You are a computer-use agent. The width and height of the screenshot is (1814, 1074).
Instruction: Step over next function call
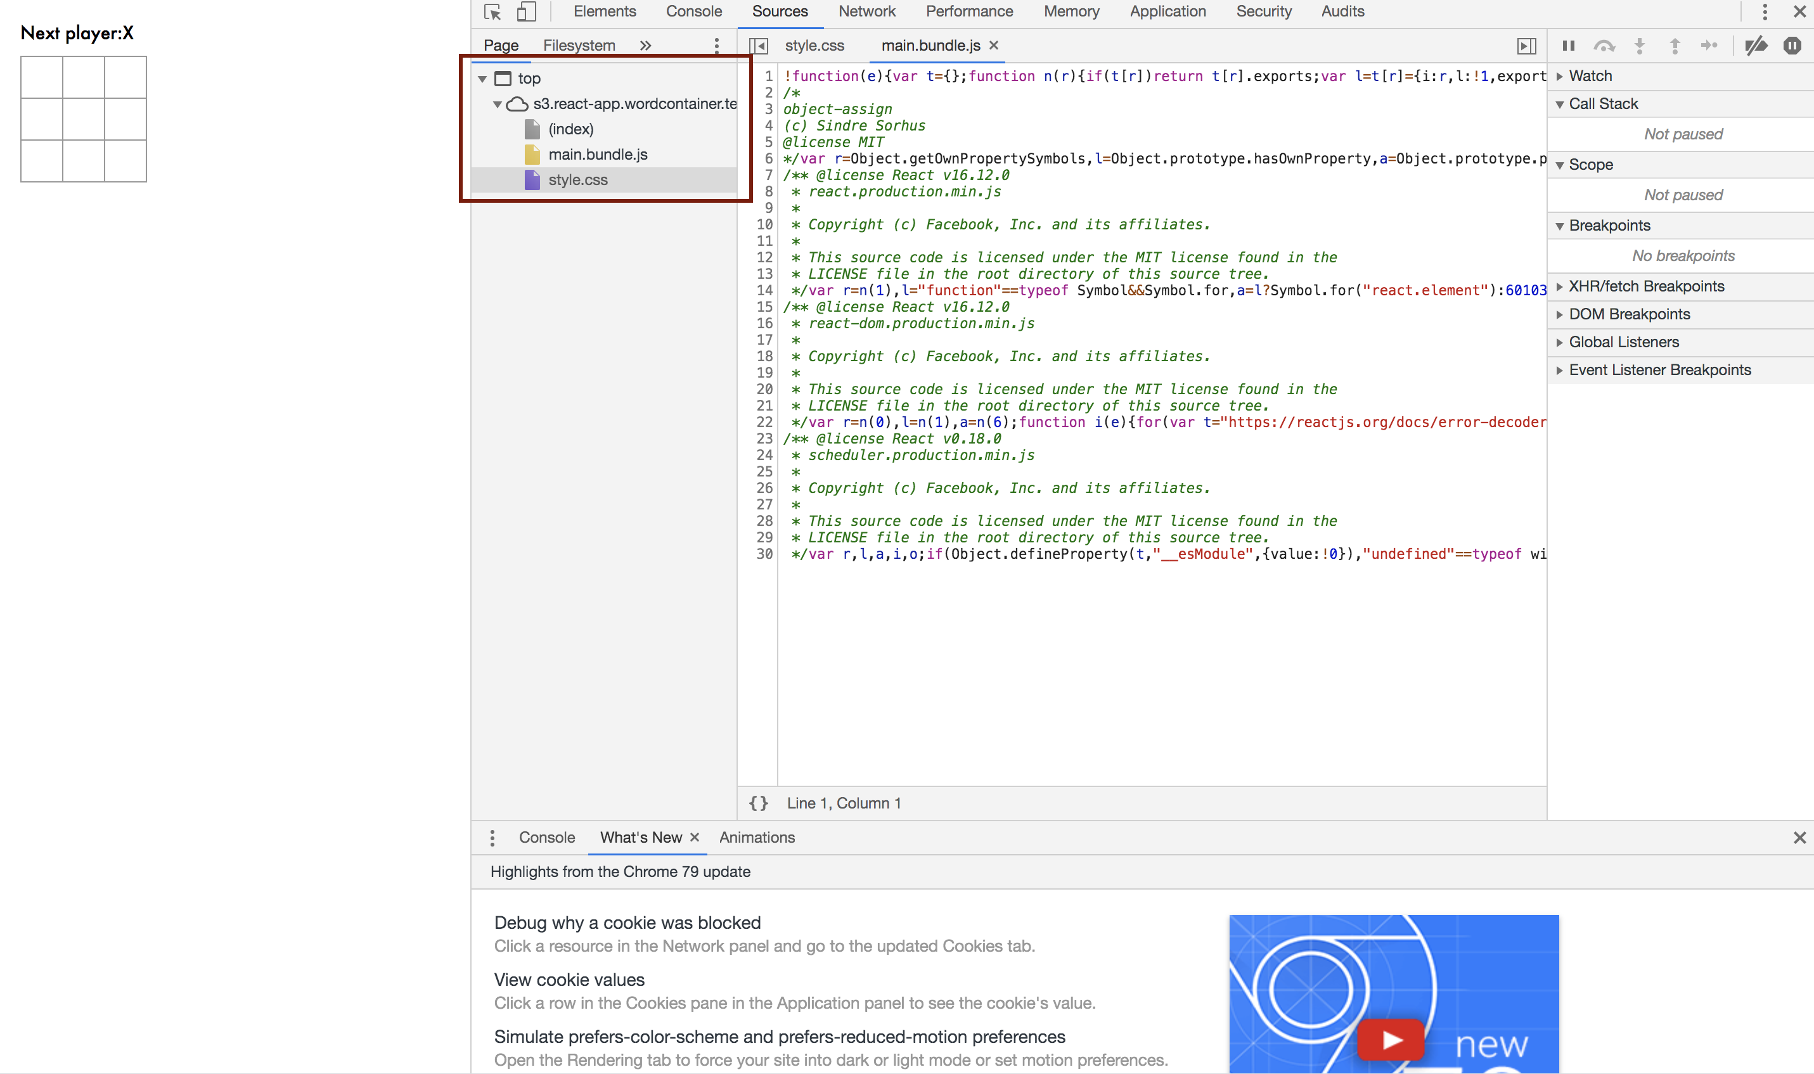[1604, 46]
